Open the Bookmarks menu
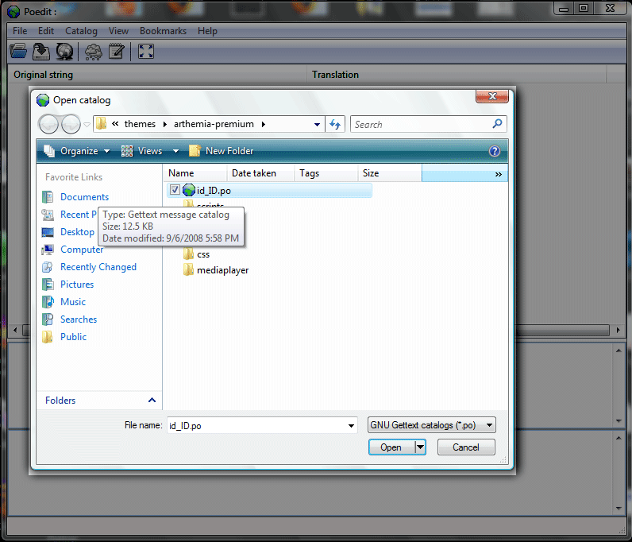Viewport: 632px width, 542px height. (x=163, y=31)
